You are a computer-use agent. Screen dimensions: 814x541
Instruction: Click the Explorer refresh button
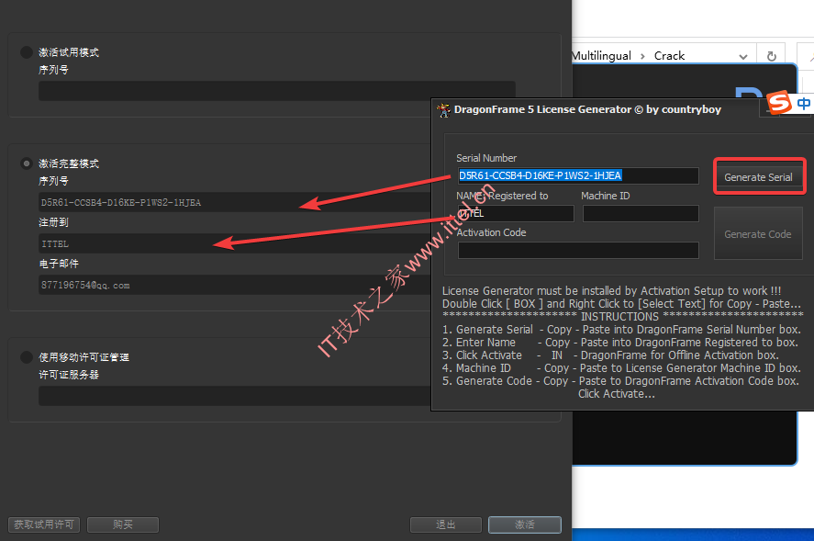click(x=772, y=56)
